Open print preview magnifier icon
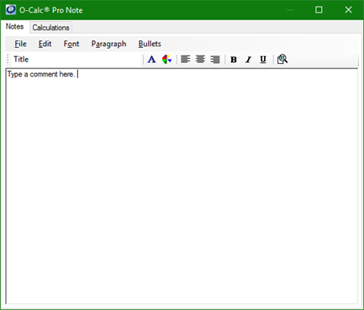Screen dimensions: 364x310 click(x=282, y=60)
